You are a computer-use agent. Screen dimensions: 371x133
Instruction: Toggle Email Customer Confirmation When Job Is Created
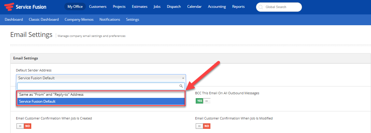click(x=24, y=126)
